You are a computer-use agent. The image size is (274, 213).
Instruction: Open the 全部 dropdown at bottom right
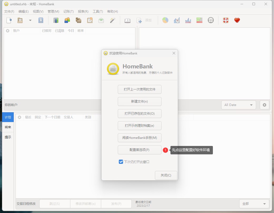point(254,204)
